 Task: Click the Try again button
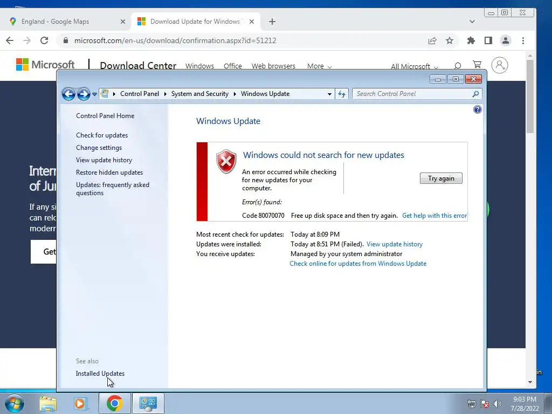pyautogui.click(x=441, y=178)
